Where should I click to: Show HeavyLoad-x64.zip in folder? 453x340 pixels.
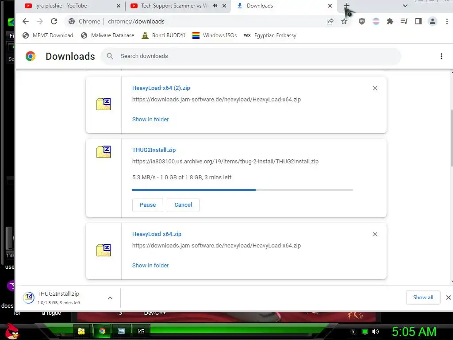pos(150,265)
